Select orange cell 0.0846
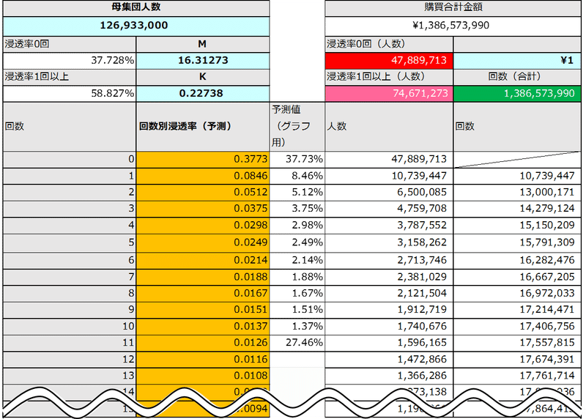The width and height of the screenshot is (586, 419). (x=203, y=176)
